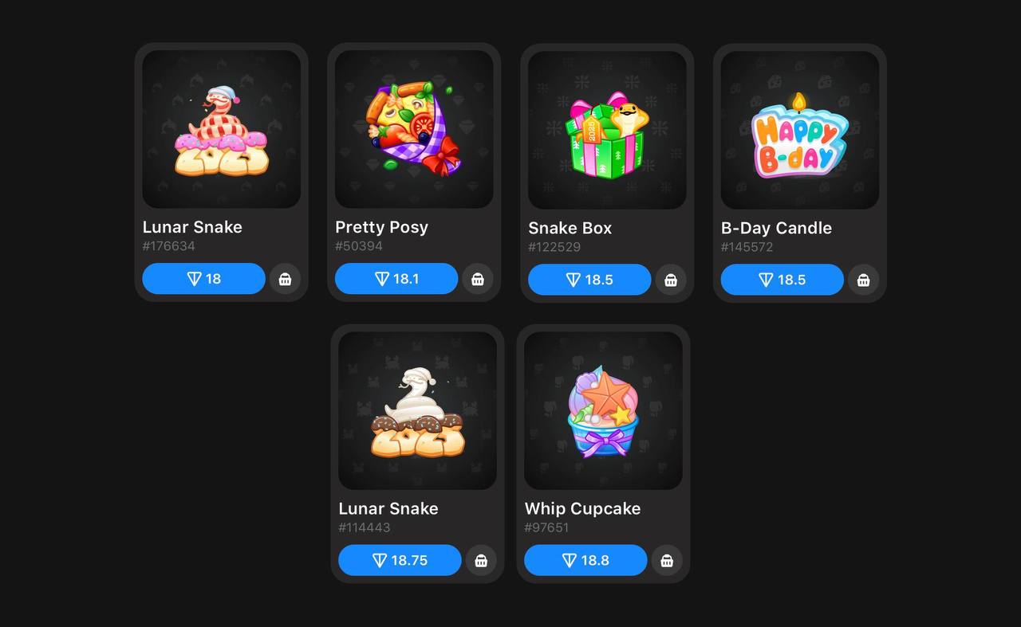Buy B-Day Candle for 18.5 TON

click(782, 280)
